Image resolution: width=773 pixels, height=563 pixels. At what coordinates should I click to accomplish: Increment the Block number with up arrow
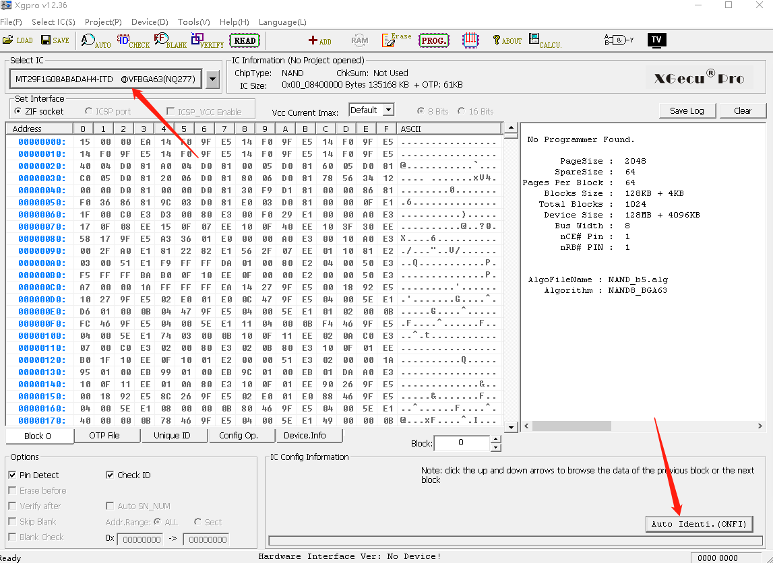pos(496,439)
